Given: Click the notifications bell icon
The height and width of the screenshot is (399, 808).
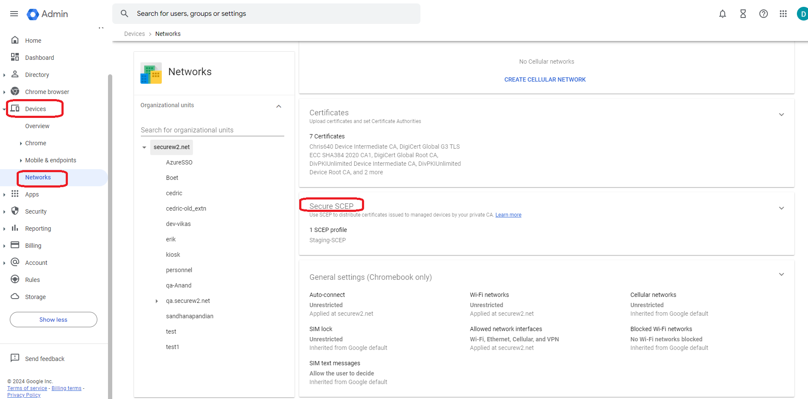Looking at the screenshot, I should point(722,14).
